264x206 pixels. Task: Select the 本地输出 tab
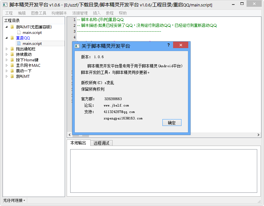coord(78,143)
